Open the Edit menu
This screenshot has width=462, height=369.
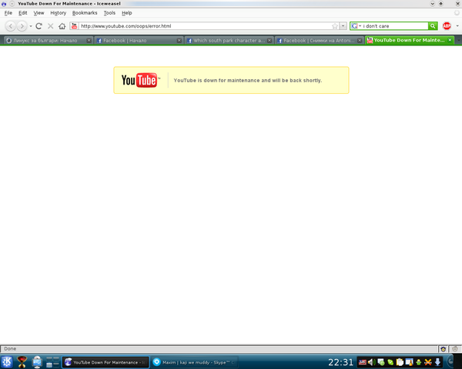(22, 13)
